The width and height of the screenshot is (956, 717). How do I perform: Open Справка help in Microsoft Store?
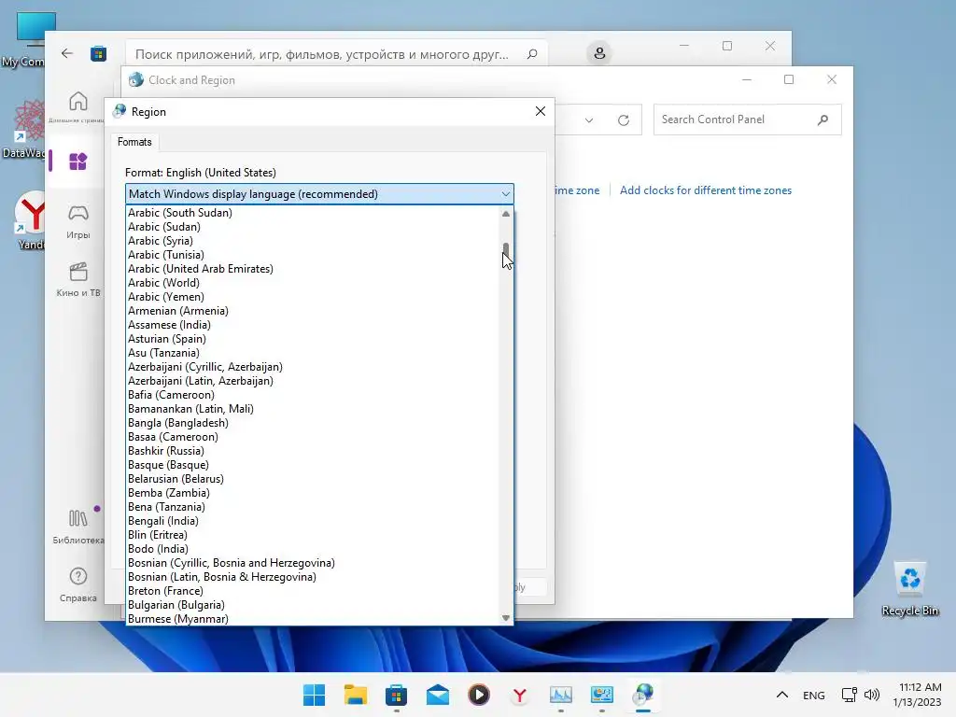pos(78,584)
